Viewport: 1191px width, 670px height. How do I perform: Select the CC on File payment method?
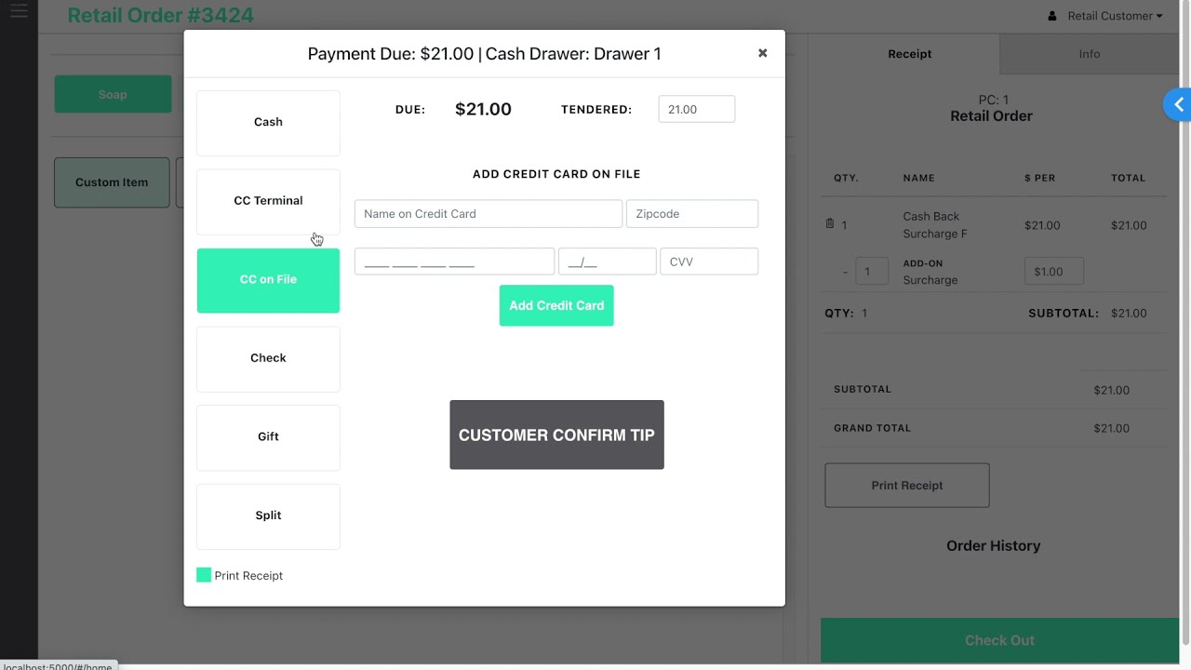click(x=268, y=280)
